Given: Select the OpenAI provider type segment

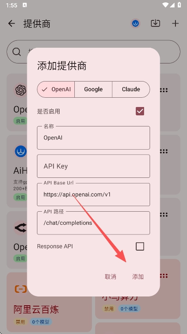Looking at the screenshot, I should (56, 89).
